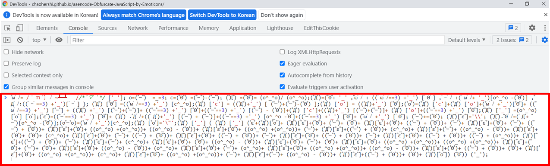Minimize the DevTools window
The width and height of the screenshot is (550, 166).
(x=511, y=3)
